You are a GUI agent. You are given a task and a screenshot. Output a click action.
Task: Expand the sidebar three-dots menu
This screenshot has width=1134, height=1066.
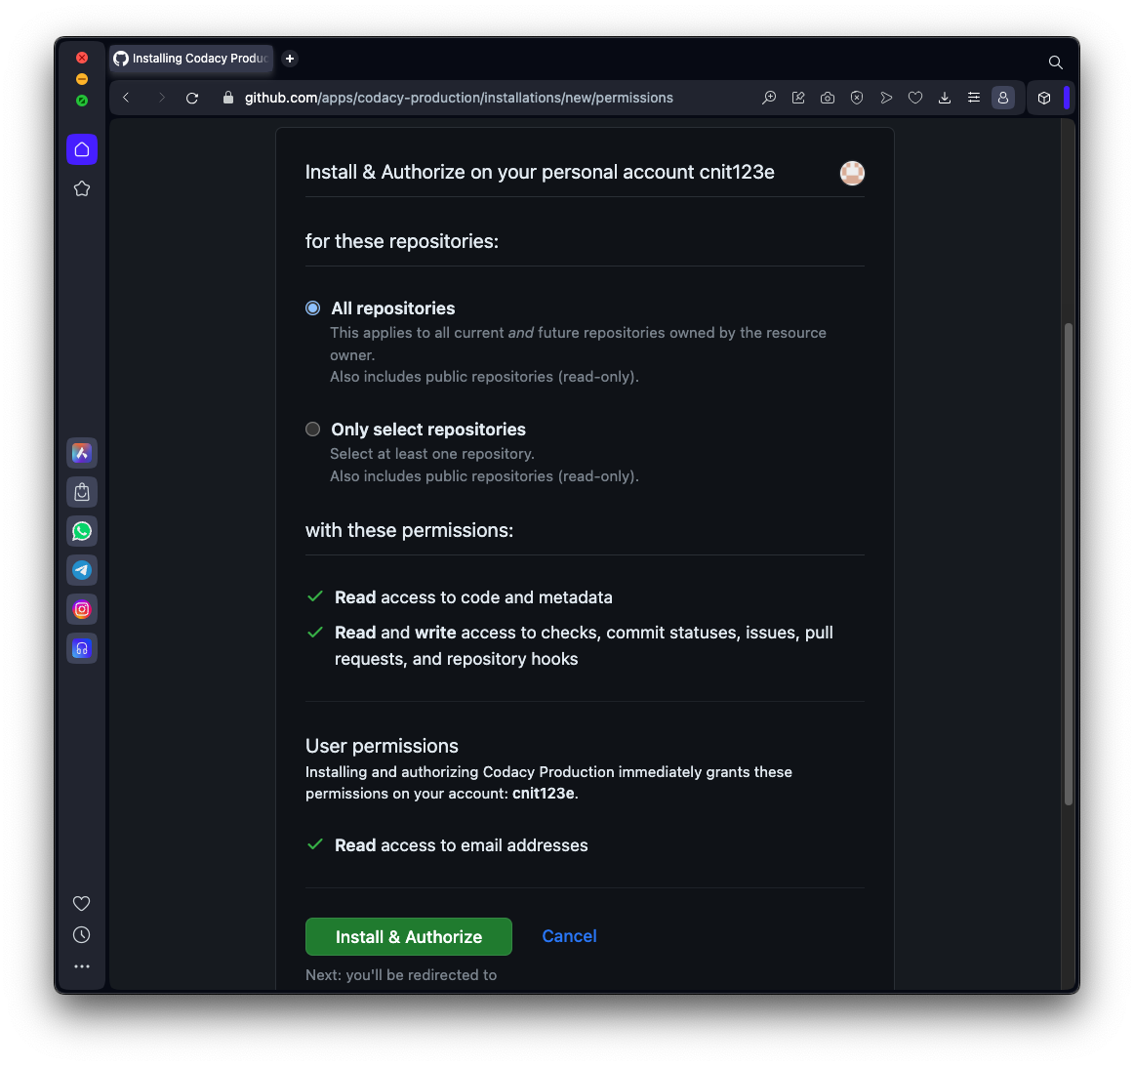pos(82,966)
